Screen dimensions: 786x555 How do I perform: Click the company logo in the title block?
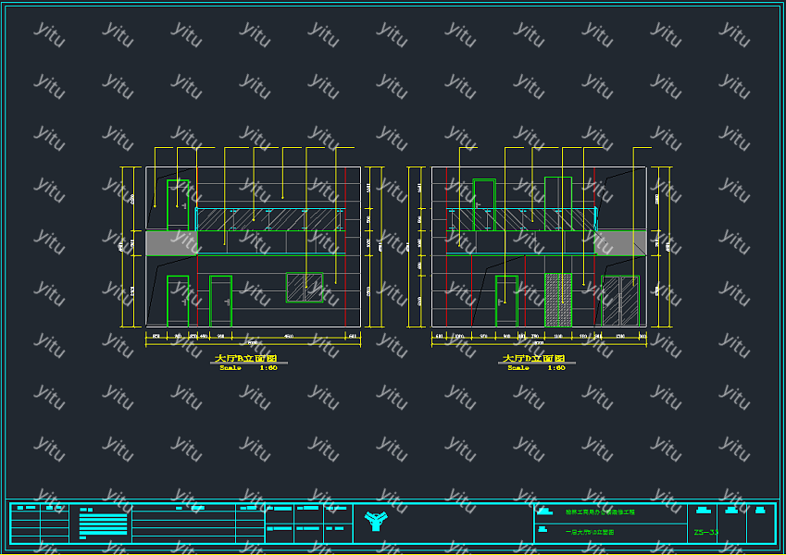[x=375, y=523]
